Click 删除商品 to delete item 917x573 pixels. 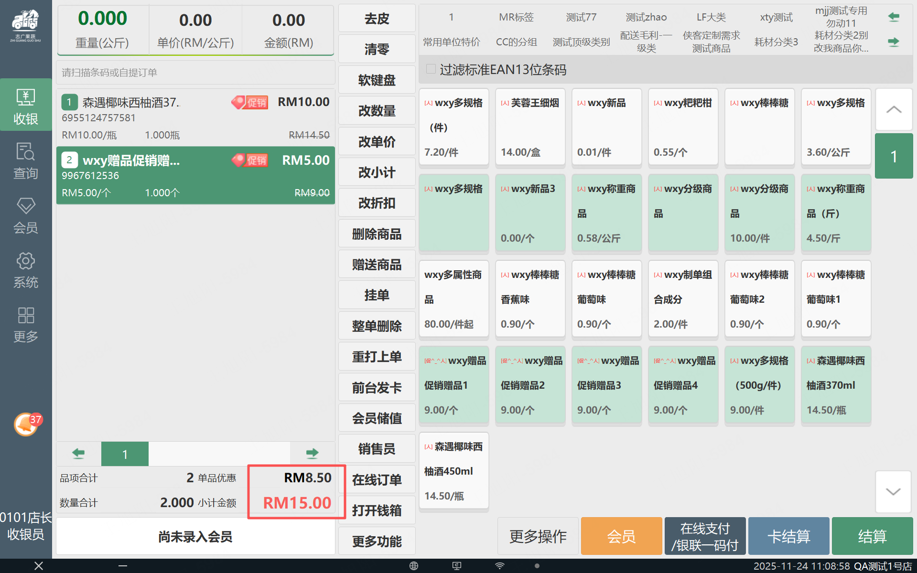(x=377, y=234)
